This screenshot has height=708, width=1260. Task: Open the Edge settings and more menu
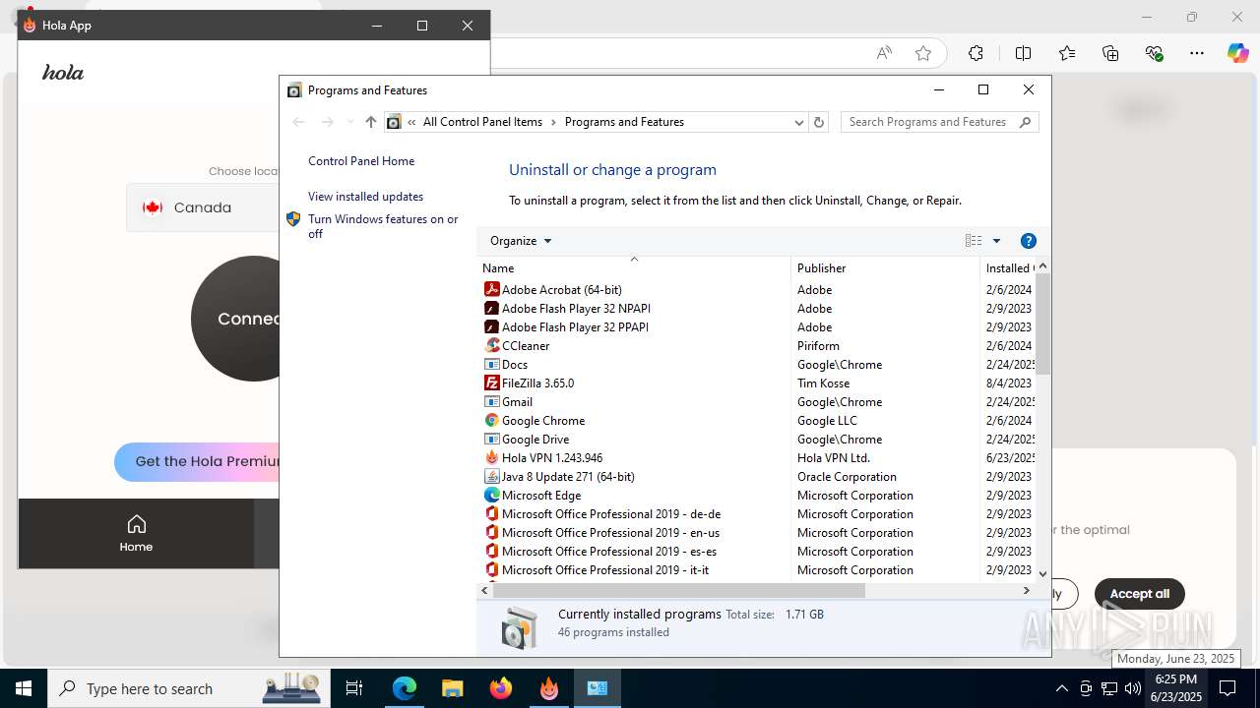tap(1196, 53)
